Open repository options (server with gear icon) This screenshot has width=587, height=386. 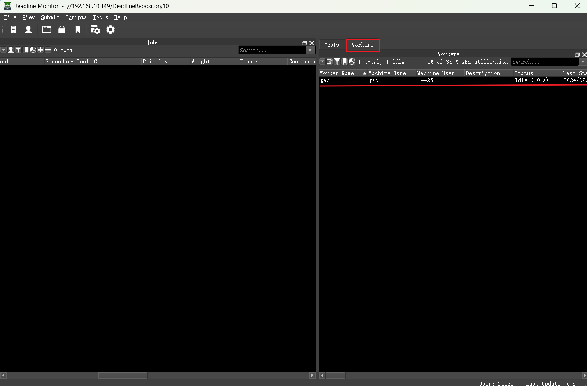pos(95,30)
